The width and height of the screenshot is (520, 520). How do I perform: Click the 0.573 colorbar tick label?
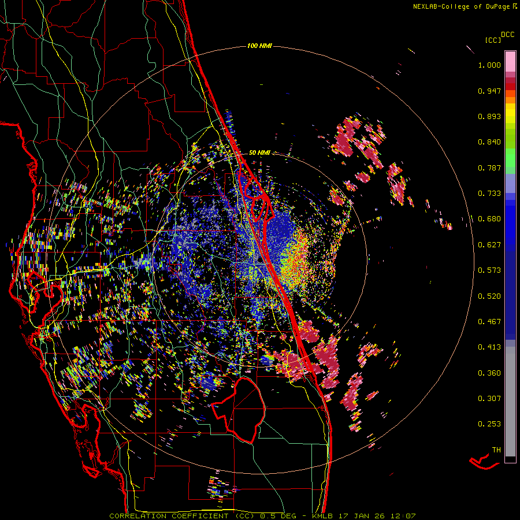point(489,270)
